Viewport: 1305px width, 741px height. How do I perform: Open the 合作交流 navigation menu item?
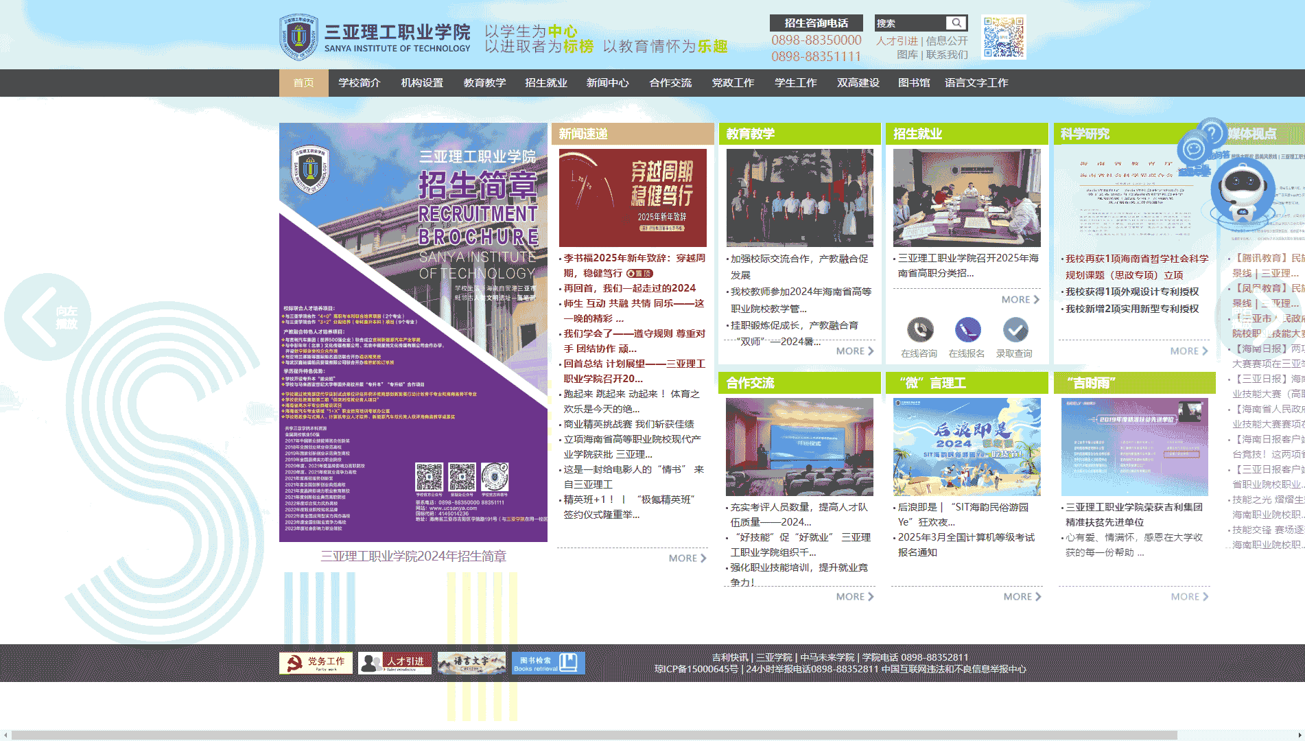coord(670,82)
